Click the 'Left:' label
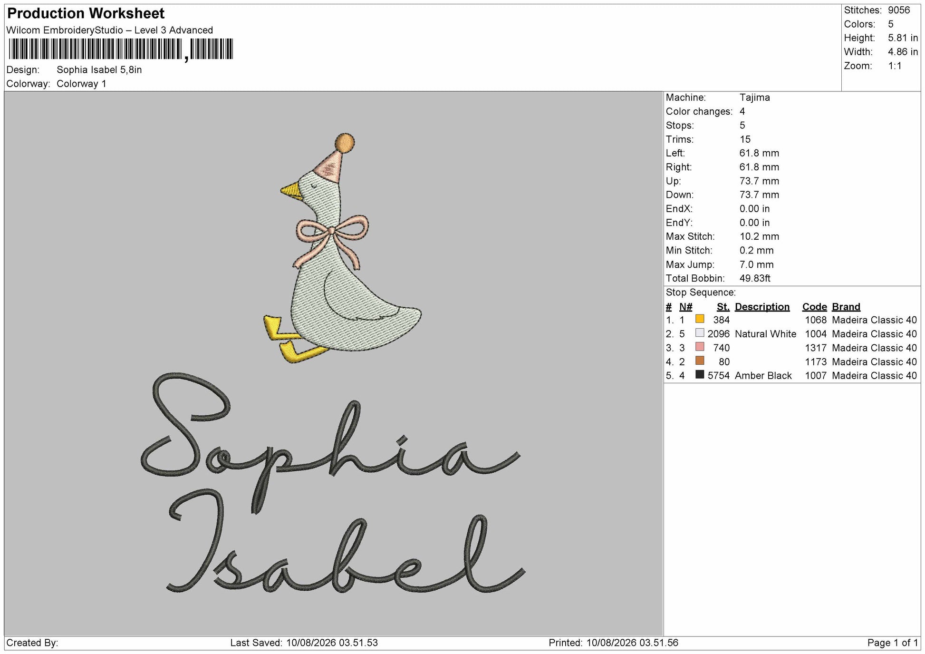Viewport: 925px width, 654px height. 675,153
